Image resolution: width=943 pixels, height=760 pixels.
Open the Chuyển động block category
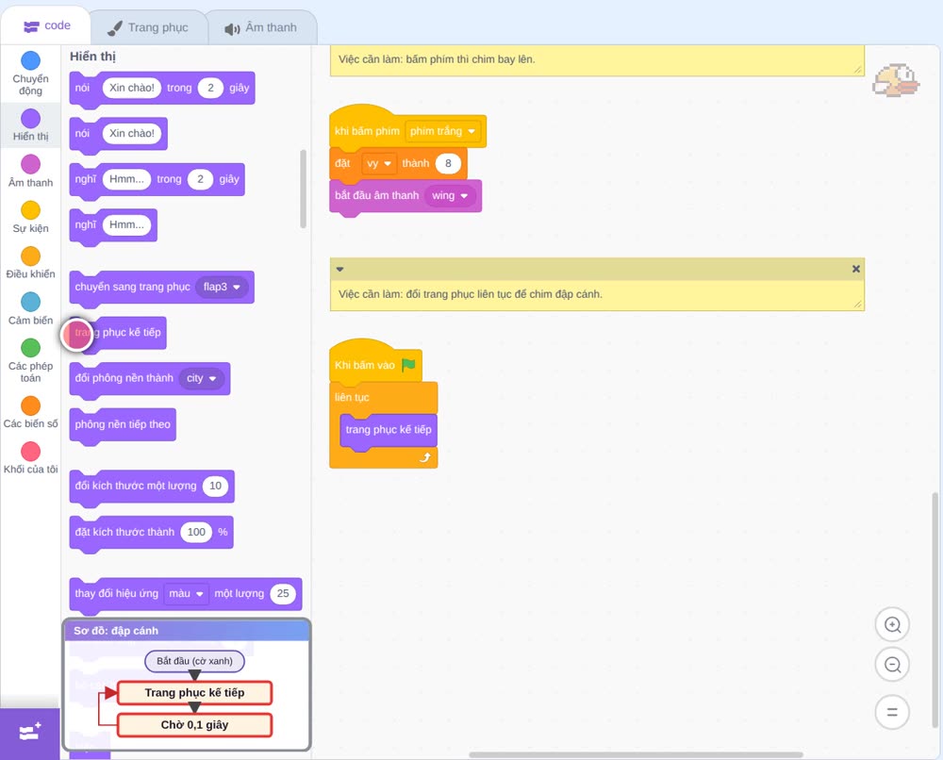tap(31, 74)
